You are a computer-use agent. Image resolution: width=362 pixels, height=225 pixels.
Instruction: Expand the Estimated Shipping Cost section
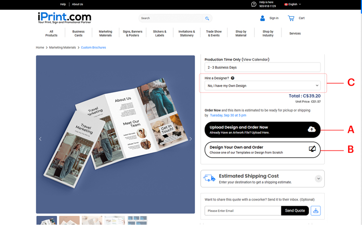pyautogui.click(x=318, y=179)
